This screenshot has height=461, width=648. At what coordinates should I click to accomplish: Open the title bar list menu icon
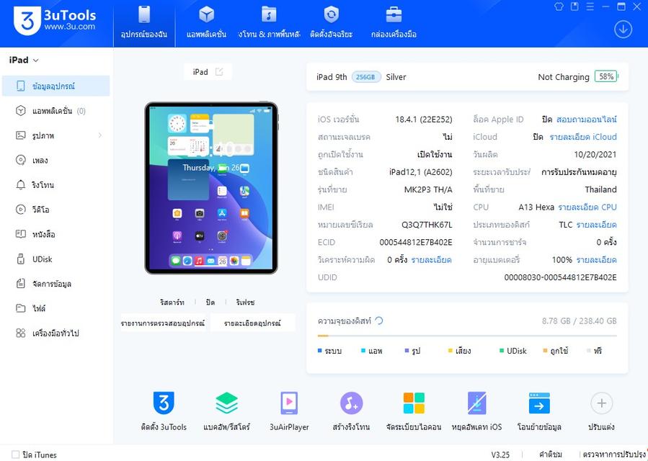click(x=590, y=6)
